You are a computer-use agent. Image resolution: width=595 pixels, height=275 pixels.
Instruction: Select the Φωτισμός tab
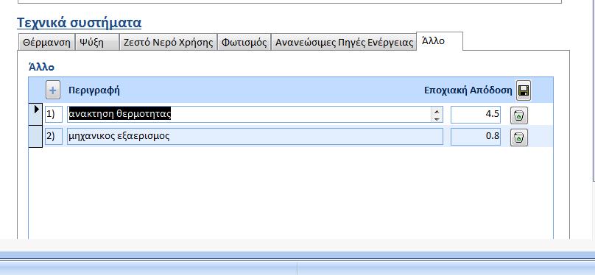(244, 42)
